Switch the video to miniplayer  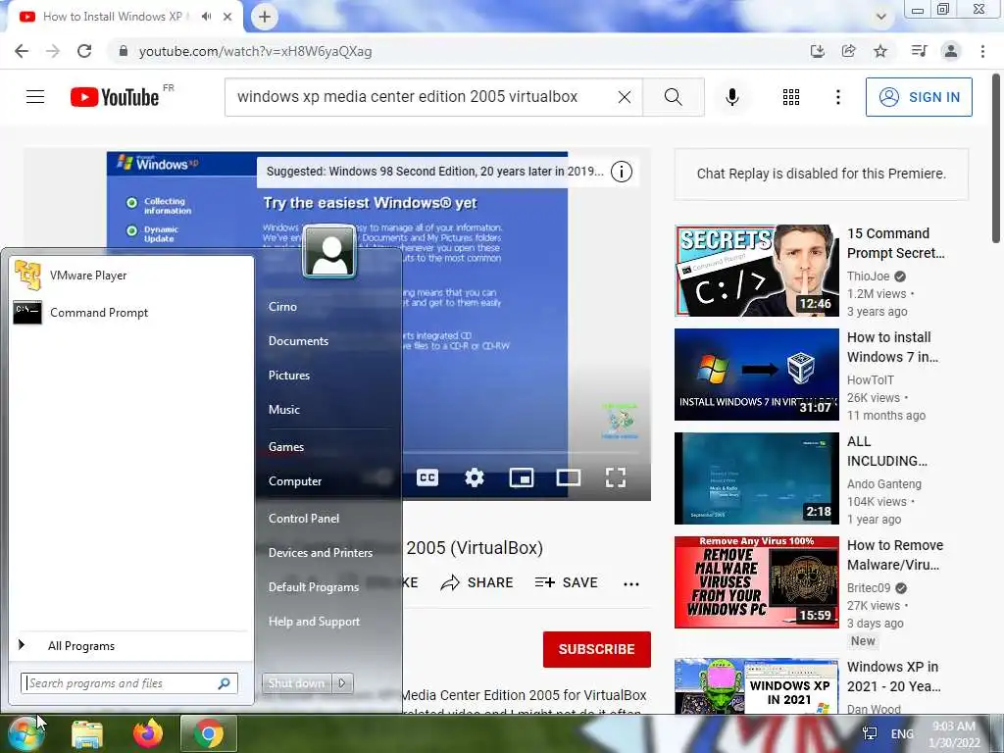(x=522, y=477)
